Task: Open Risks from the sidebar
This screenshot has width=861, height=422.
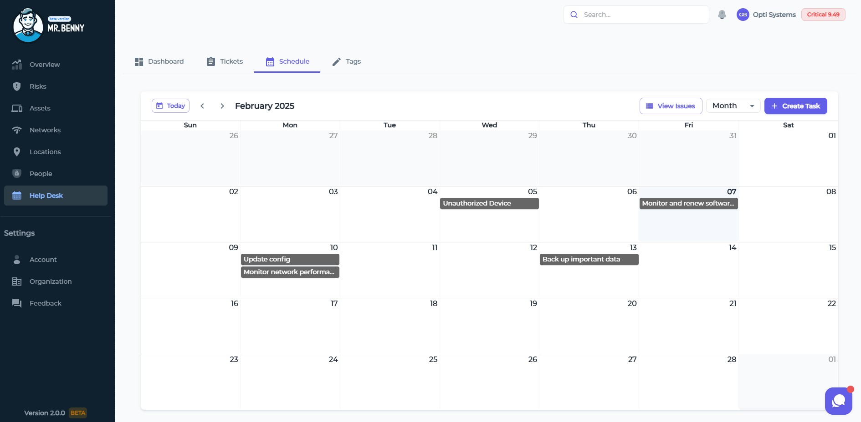Action: pos(38,86)
